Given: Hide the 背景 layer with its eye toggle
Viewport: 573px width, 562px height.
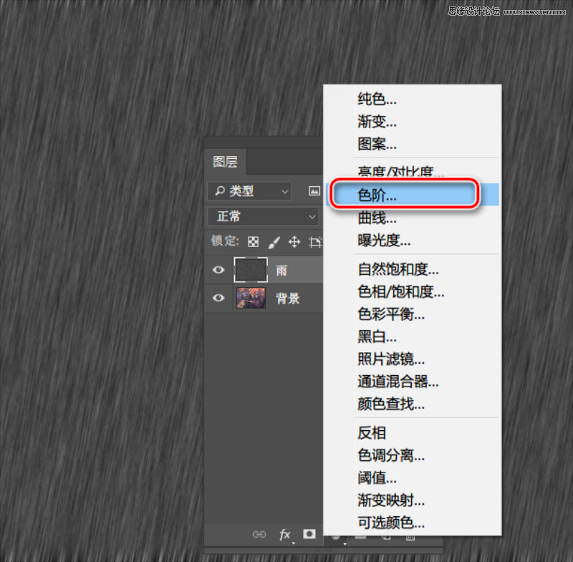Looking at the screenshot, I should point(218,299).
